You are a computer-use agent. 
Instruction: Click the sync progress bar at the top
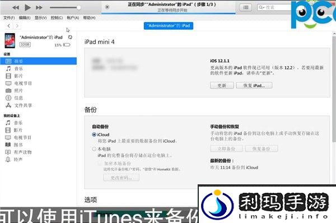[169, 13]
